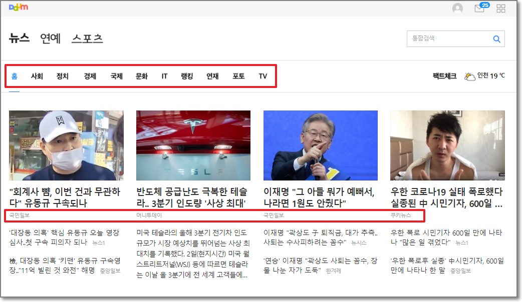Open headline 이재명 "그 아들 뭐가 예뻐서"
Screen dimensions: 522x302
click(x=319, y=197)
